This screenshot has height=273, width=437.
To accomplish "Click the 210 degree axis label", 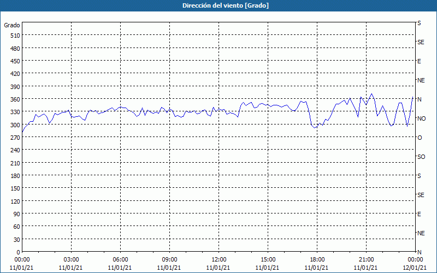I will pos(16,163).
